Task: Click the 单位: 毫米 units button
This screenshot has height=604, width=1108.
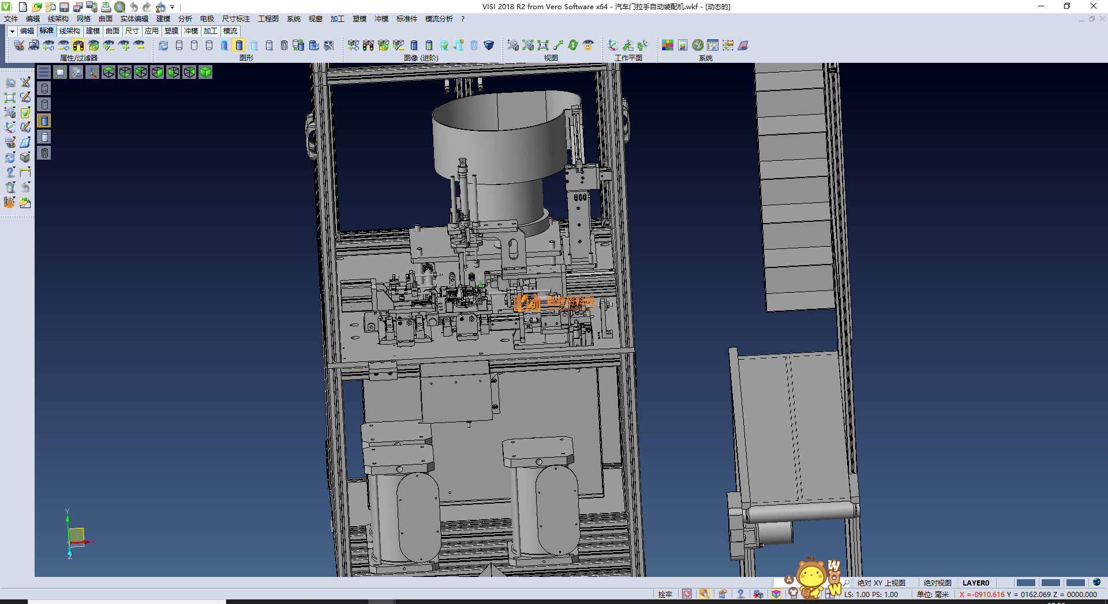Action: click(x=933, y=594)
